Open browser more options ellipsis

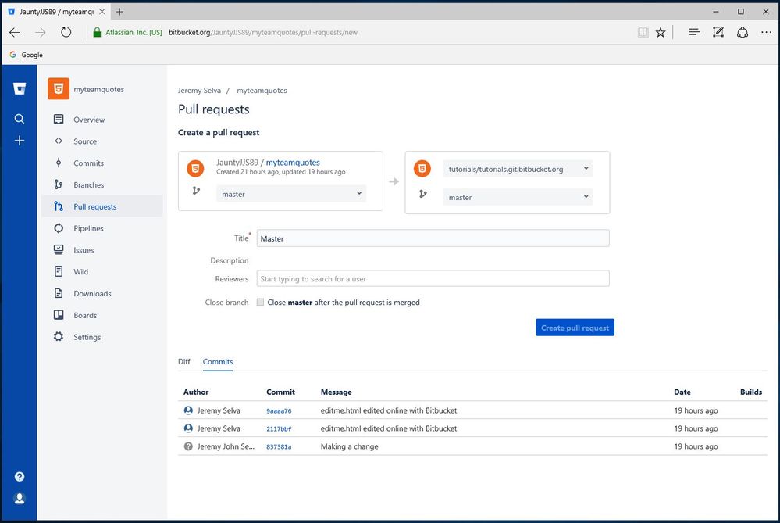tap(766, 32)
